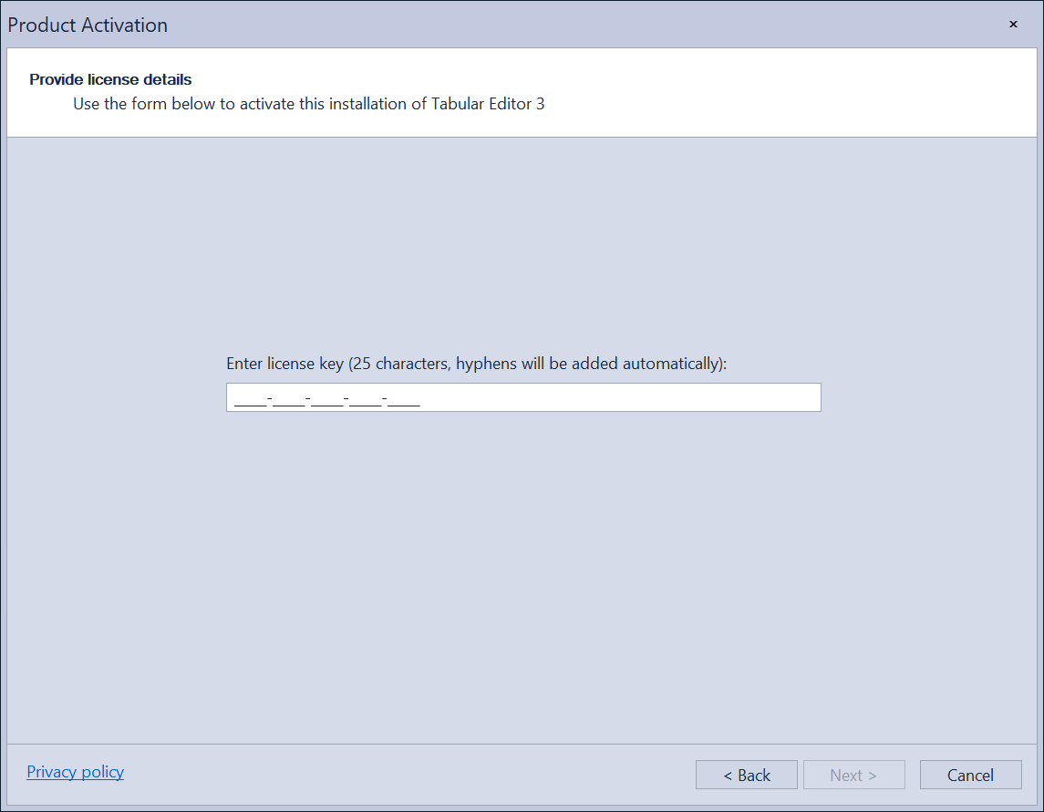
Task: Place cursor in fourth license key segment
Action: click(366, 399)
